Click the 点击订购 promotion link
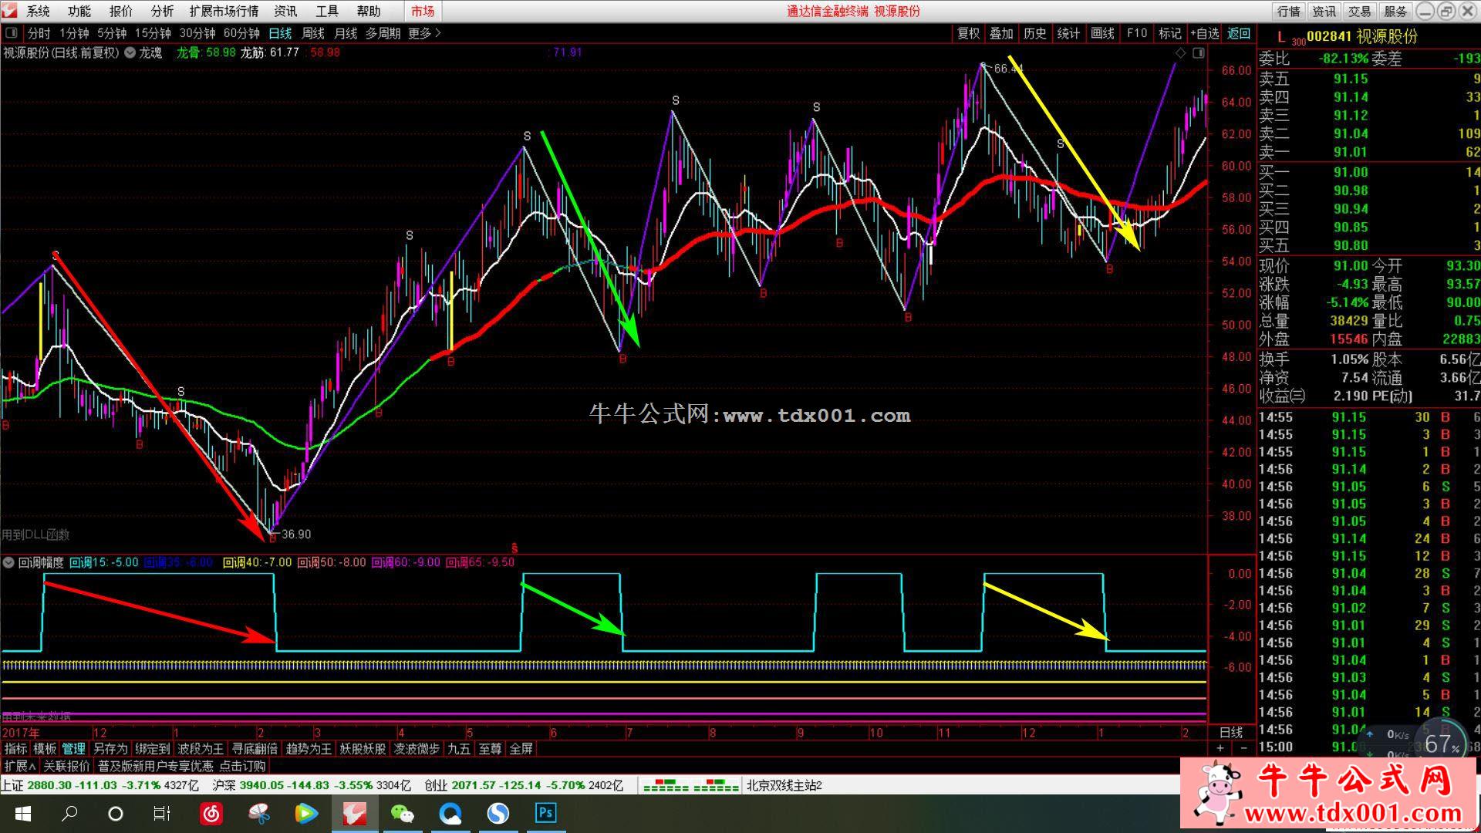Screen dimensions: 1481x833 point(242,766)
